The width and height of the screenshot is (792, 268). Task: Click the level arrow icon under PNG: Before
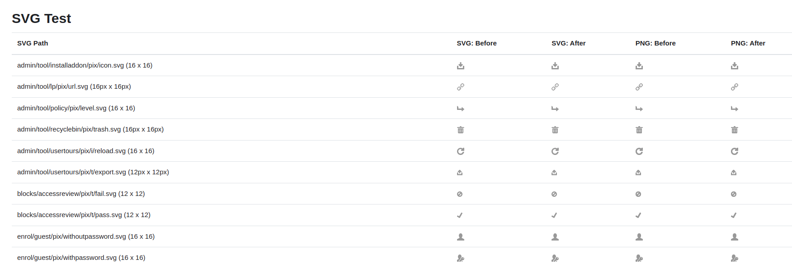point(639,109)
